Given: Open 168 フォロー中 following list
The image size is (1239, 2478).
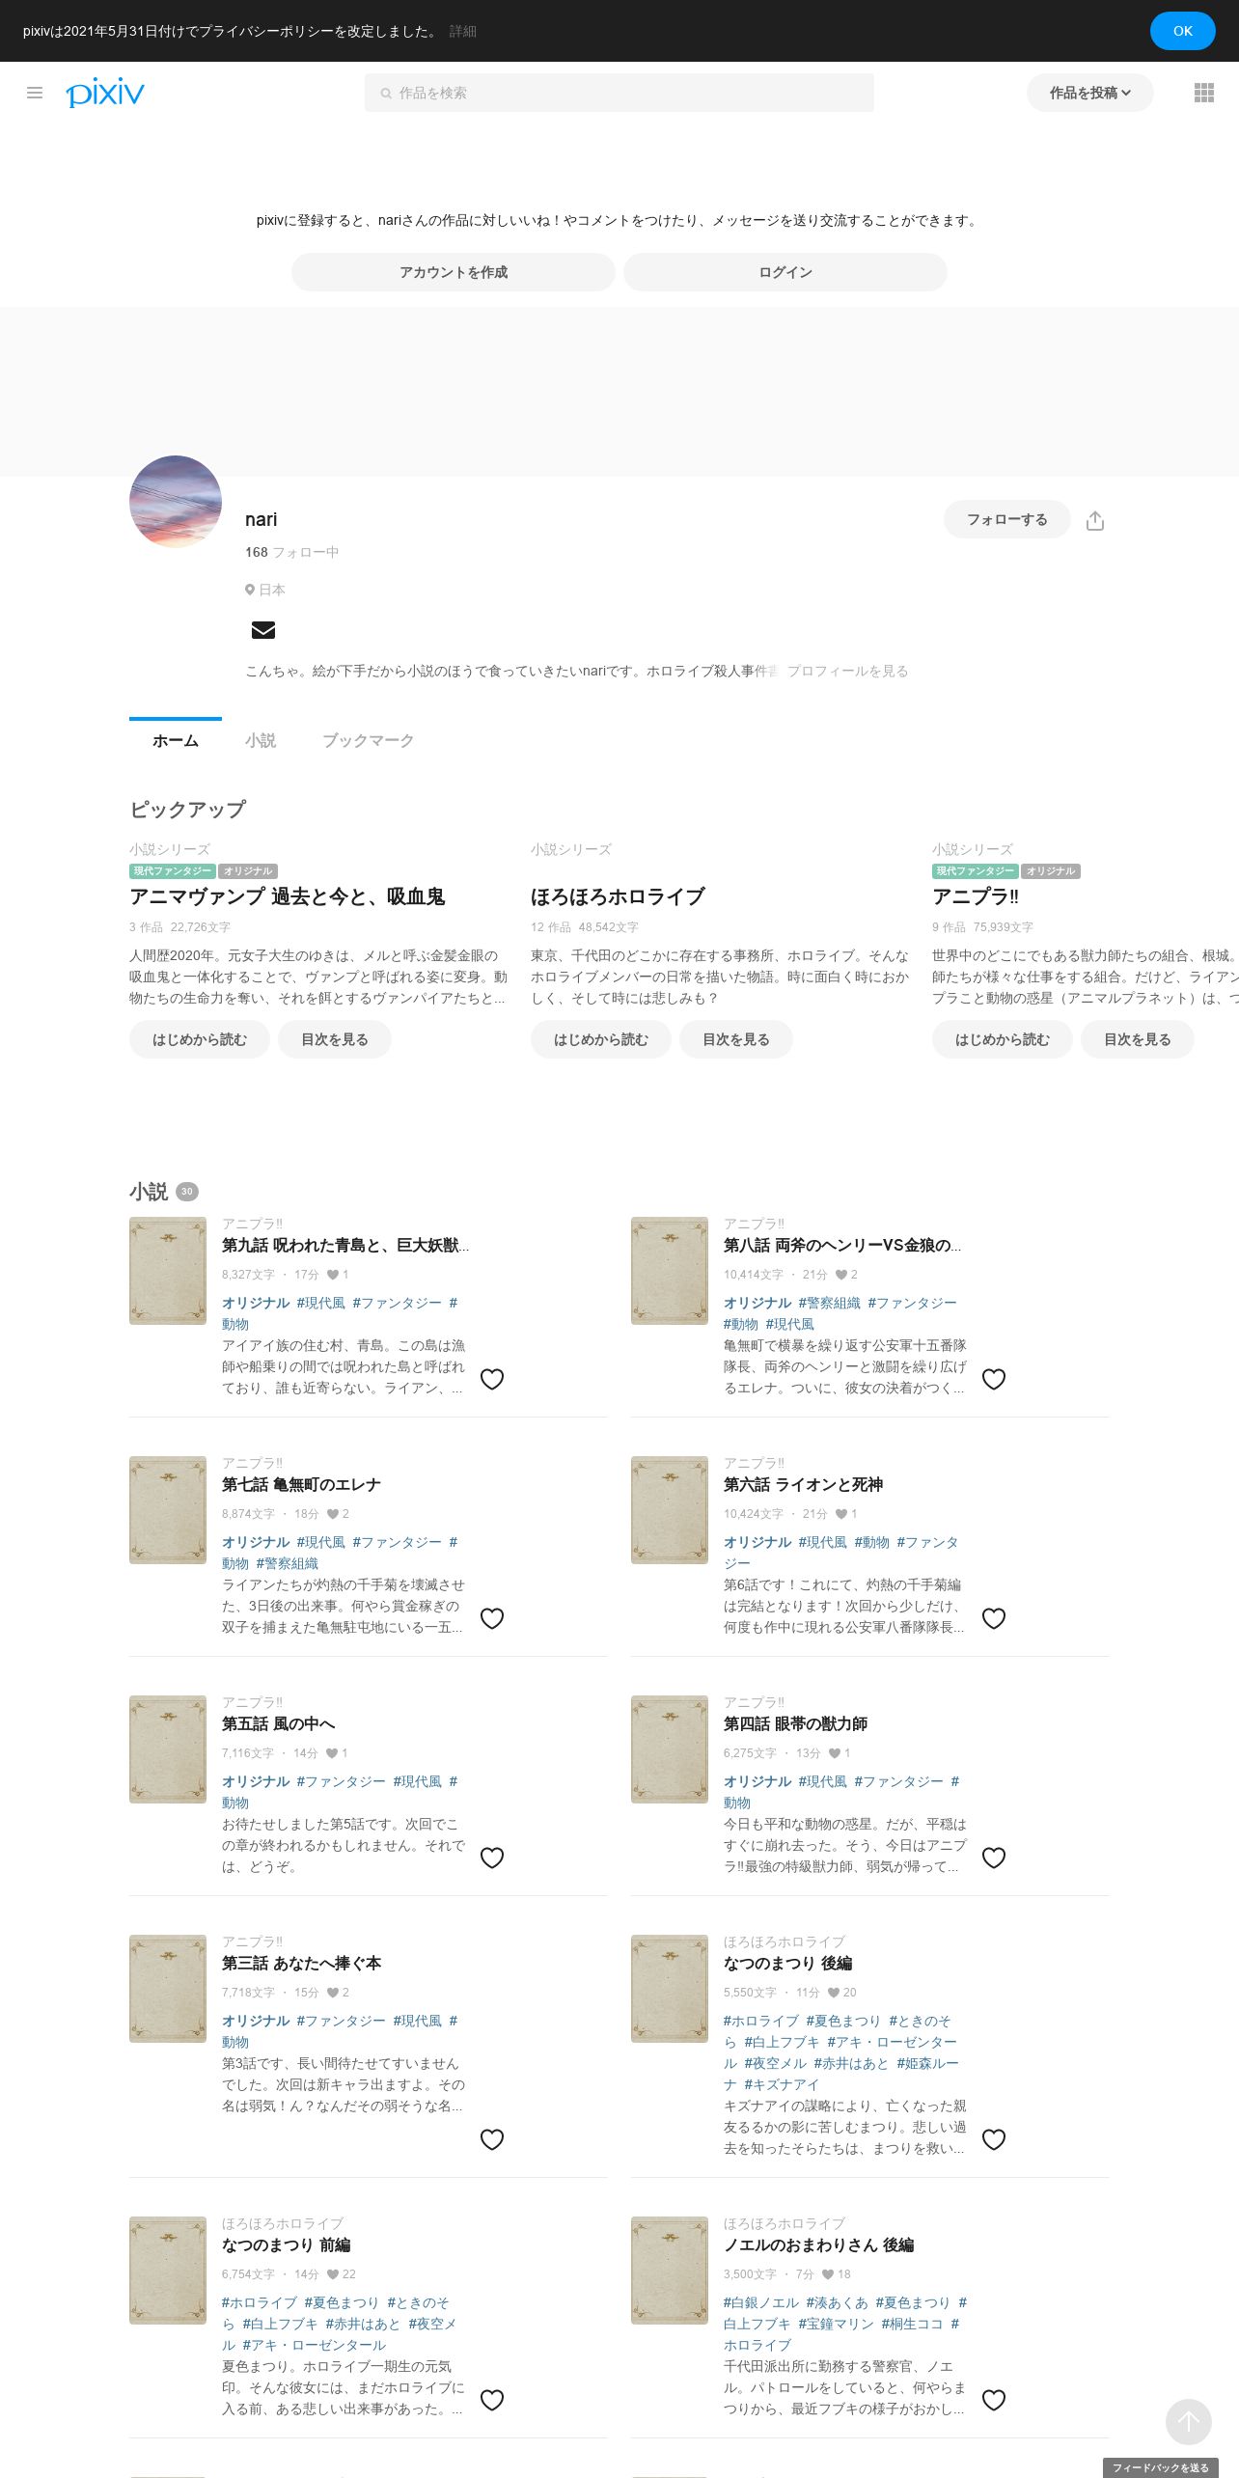Looking at the screenshot, I should point(291,552).
